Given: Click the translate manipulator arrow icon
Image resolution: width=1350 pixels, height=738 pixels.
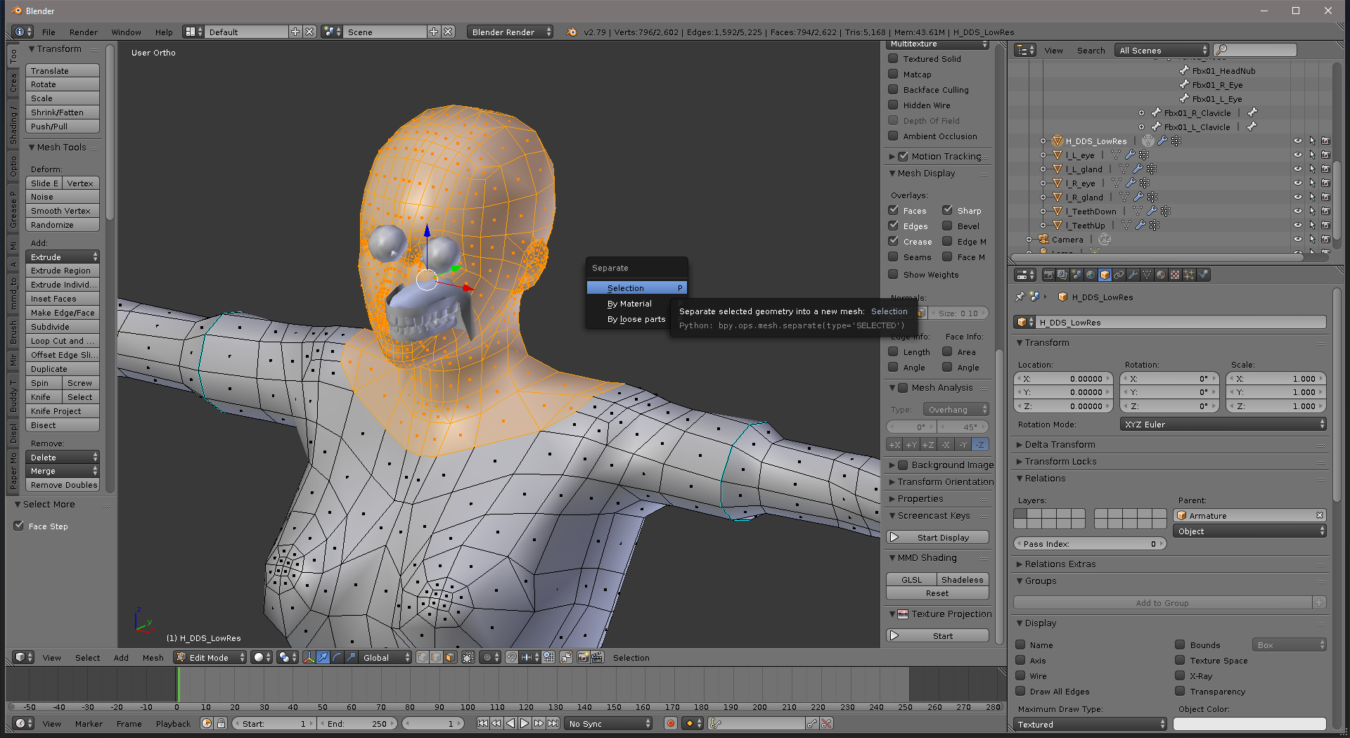Looking at the screenshot, I should (323, 658).
